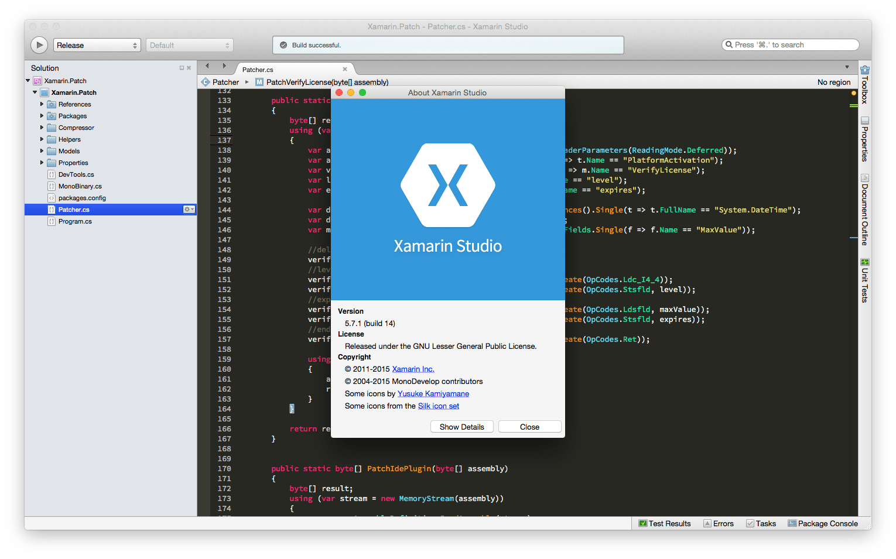896x559 pixels.
Task: Click the MonoBinary.cs file icon
Action: (52, 186)
